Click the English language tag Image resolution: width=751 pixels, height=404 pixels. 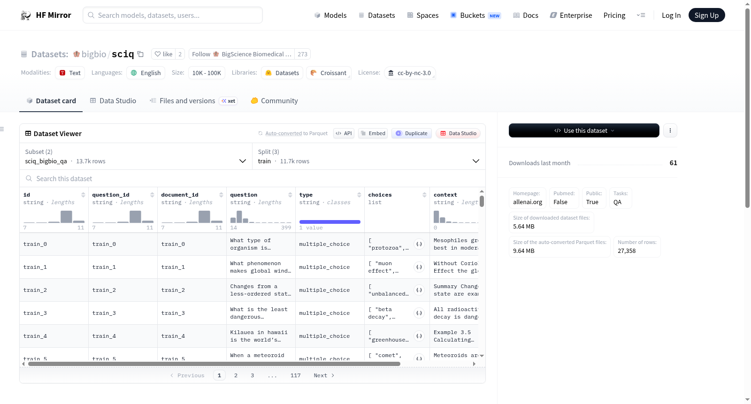point(146,73)
